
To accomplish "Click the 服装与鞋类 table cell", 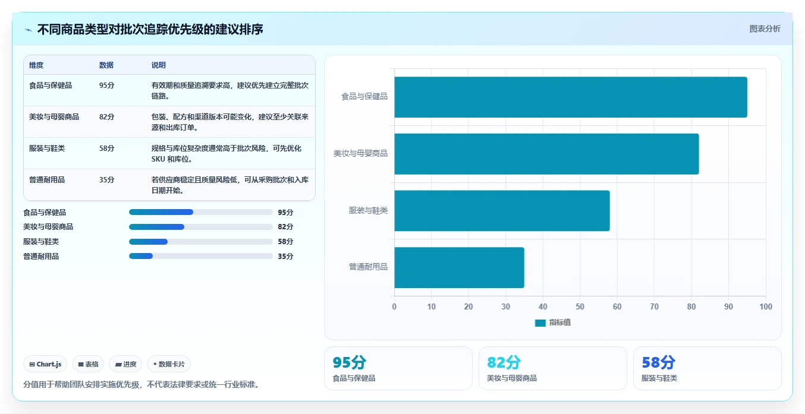I will click(x=47, y=148).
